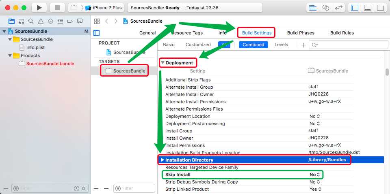
Task: Open the Find navigator magnifier
Action: [31, 21]
